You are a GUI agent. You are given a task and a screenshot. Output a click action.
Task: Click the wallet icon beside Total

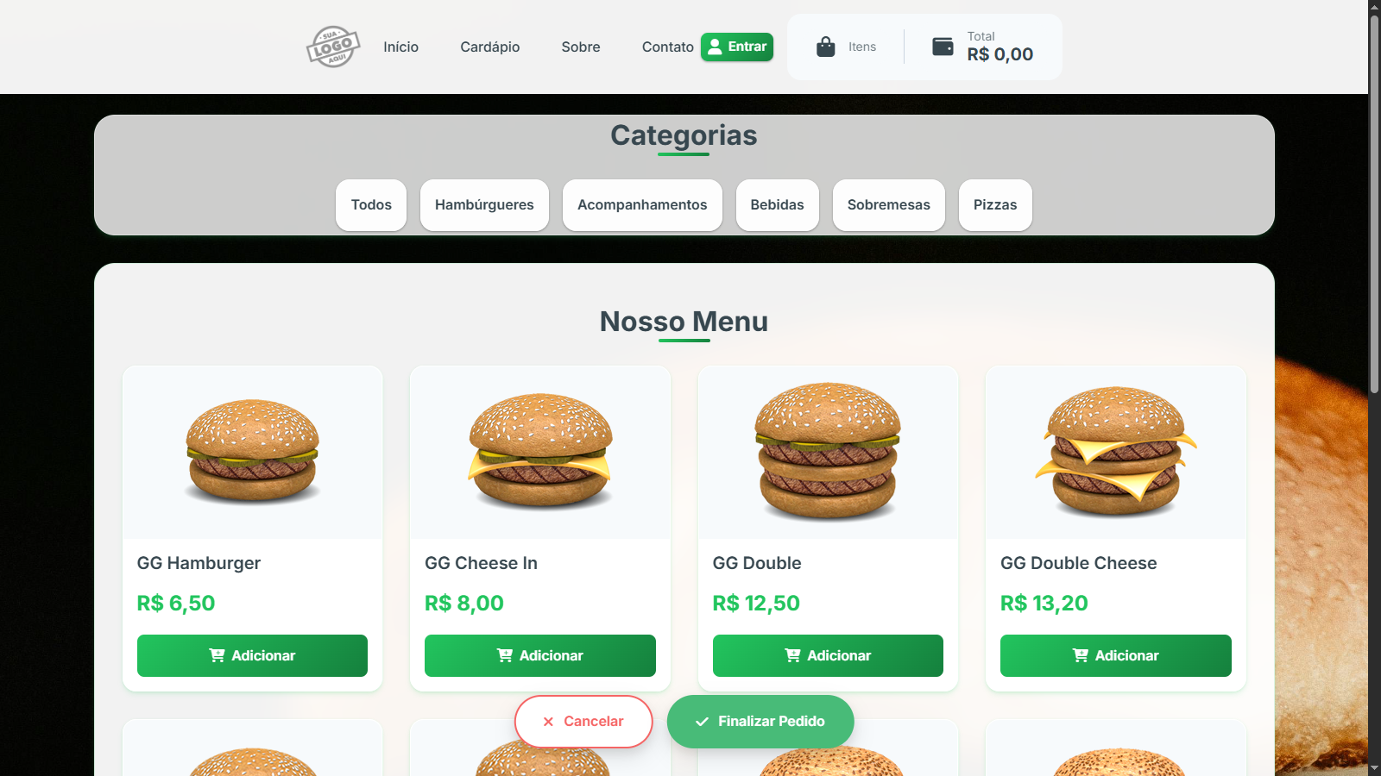tap(943, 47)
